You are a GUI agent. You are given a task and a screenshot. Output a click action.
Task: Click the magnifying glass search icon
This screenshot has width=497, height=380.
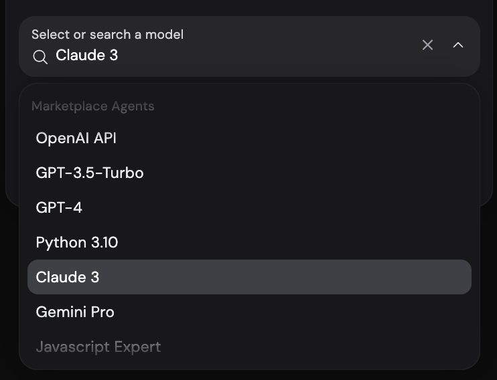pyautogui.click(x=40, y=58)
